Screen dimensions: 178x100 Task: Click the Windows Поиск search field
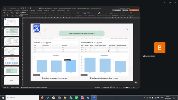(x=22, y=98)
